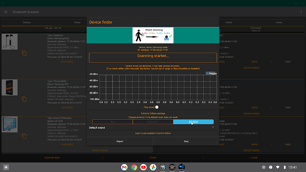Click 'Extreme Edition settings' heading
Screen dimensions: 306x172
(153, 114)
